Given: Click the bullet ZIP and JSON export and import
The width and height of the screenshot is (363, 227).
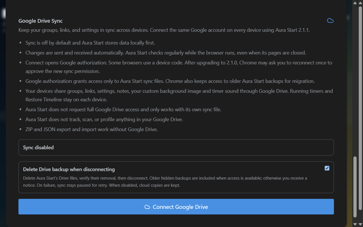Looking at the screenshot, I should click(x=92, y=129).
